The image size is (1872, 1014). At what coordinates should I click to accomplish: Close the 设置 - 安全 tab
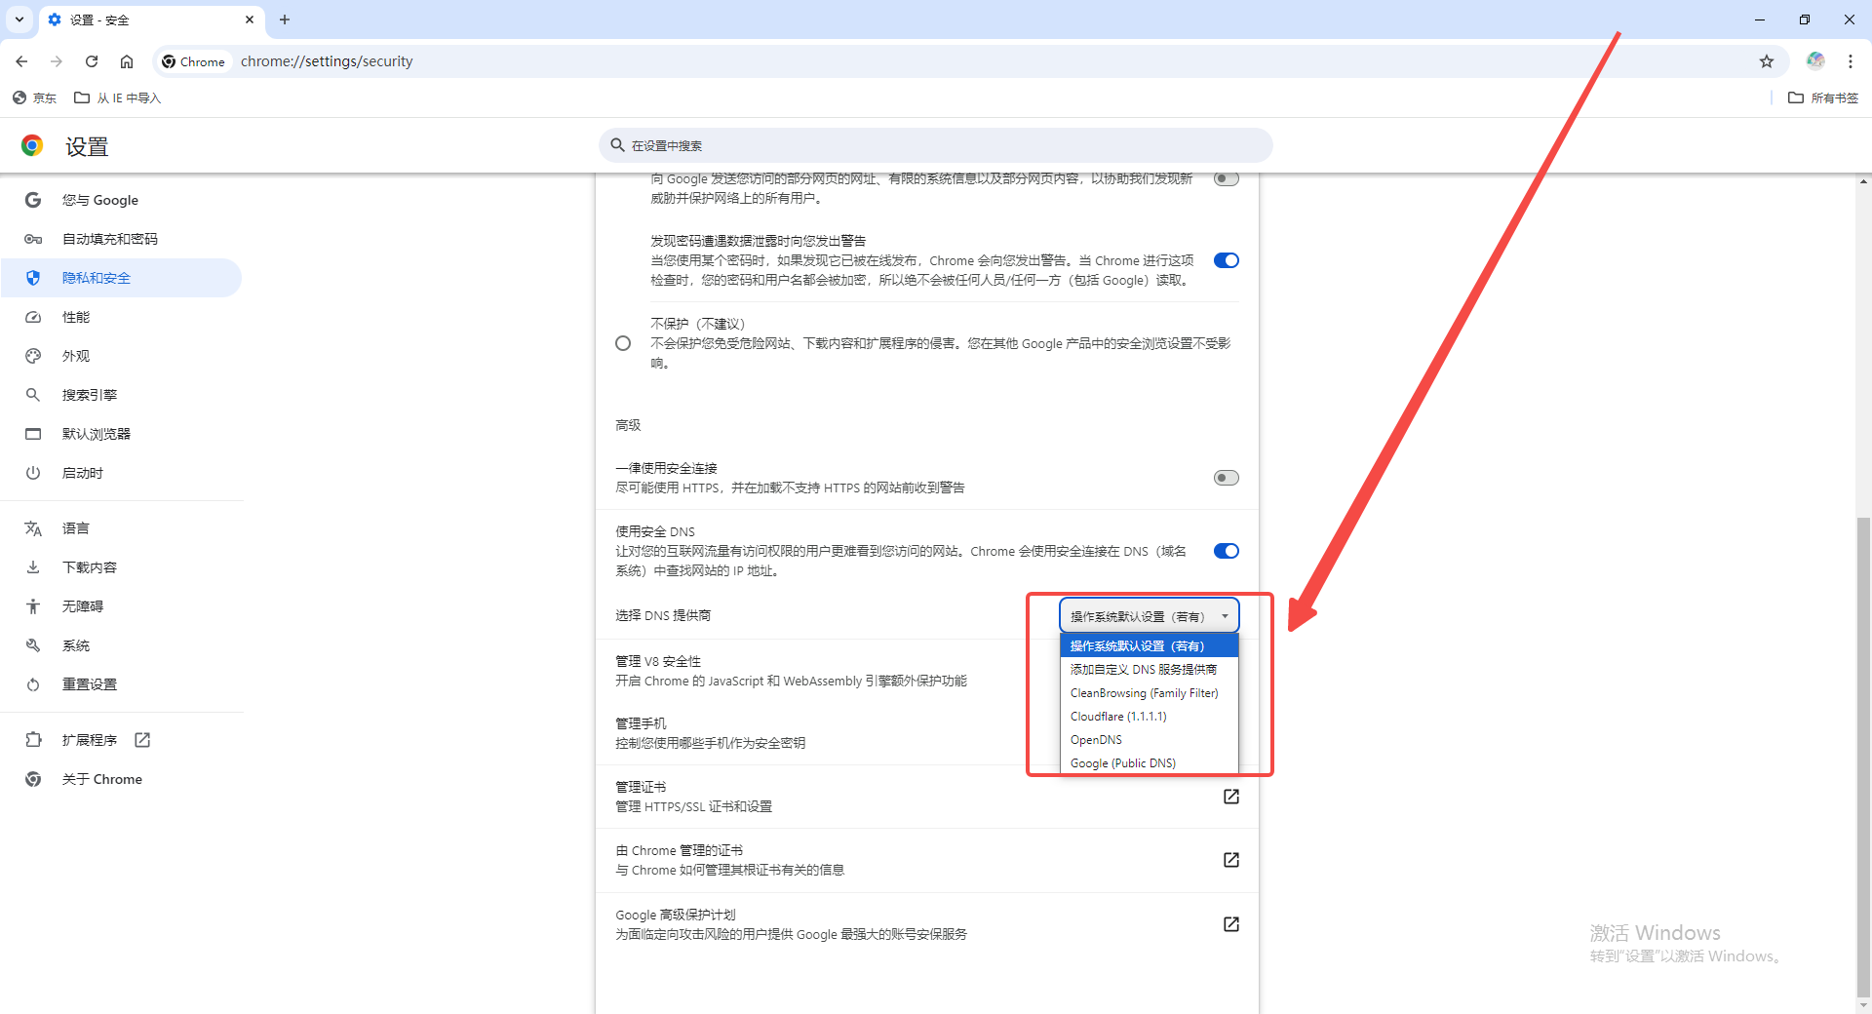[250, 19]
